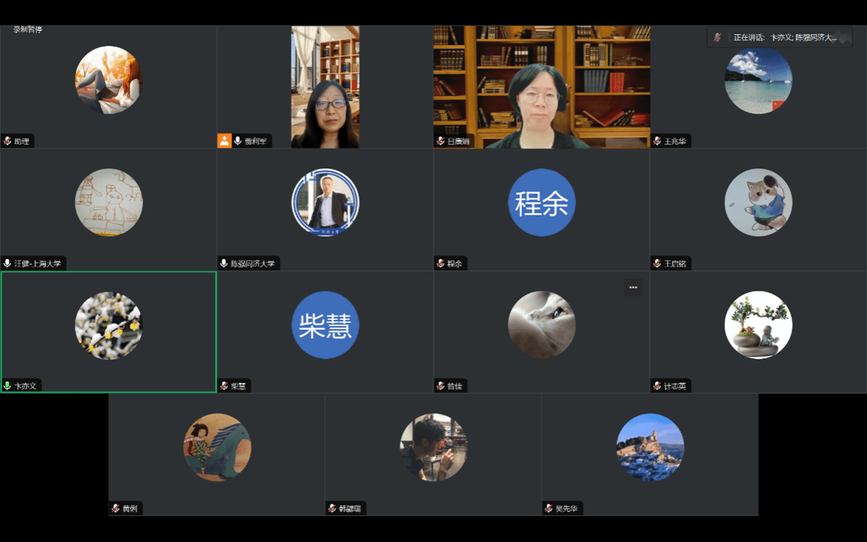Click the 柴慧 name label
Viewport: 867px width, 542px height.
[238, 386]
